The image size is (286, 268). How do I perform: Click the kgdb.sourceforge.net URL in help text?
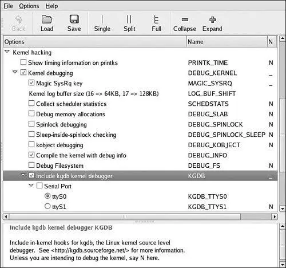point(90,250)
